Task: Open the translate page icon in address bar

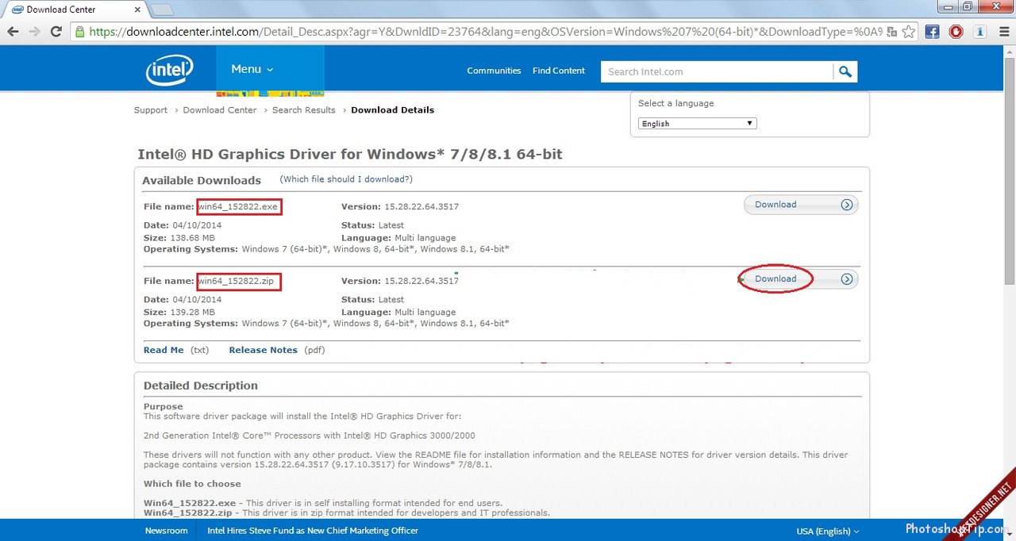Action: (x=892, y=32)
